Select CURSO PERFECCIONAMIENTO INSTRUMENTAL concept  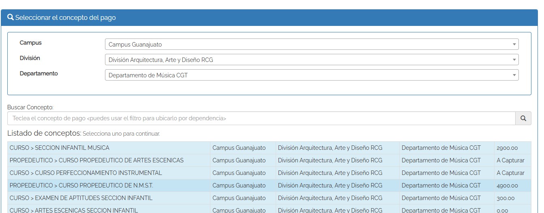tap(86, 173)
